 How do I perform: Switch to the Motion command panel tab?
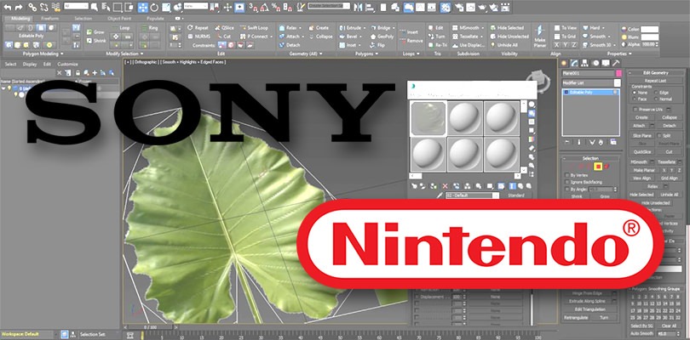pyautogui.click(x=595, y=63)
